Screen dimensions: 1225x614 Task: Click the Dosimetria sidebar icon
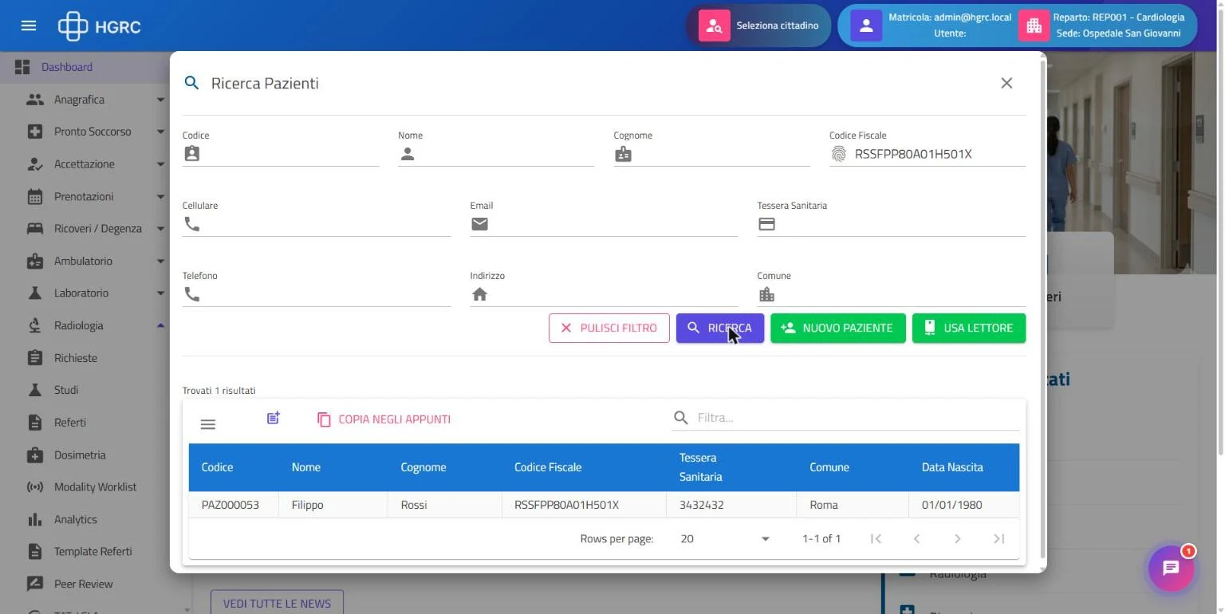point(34,455)
